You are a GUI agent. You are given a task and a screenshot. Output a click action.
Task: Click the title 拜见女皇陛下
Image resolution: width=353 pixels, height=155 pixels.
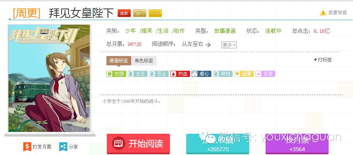coord(81,13)
